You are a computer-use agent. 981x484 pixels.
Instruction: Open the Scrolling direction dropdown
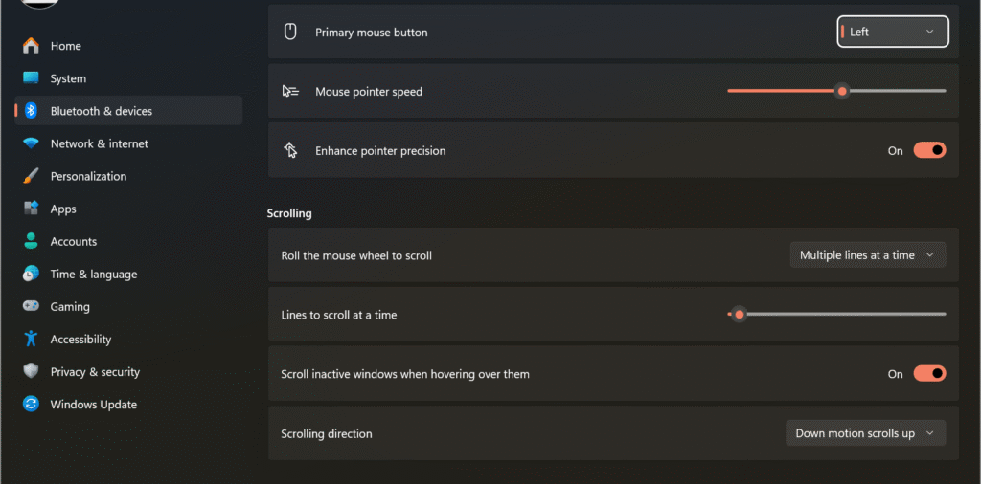coord(865,433)
